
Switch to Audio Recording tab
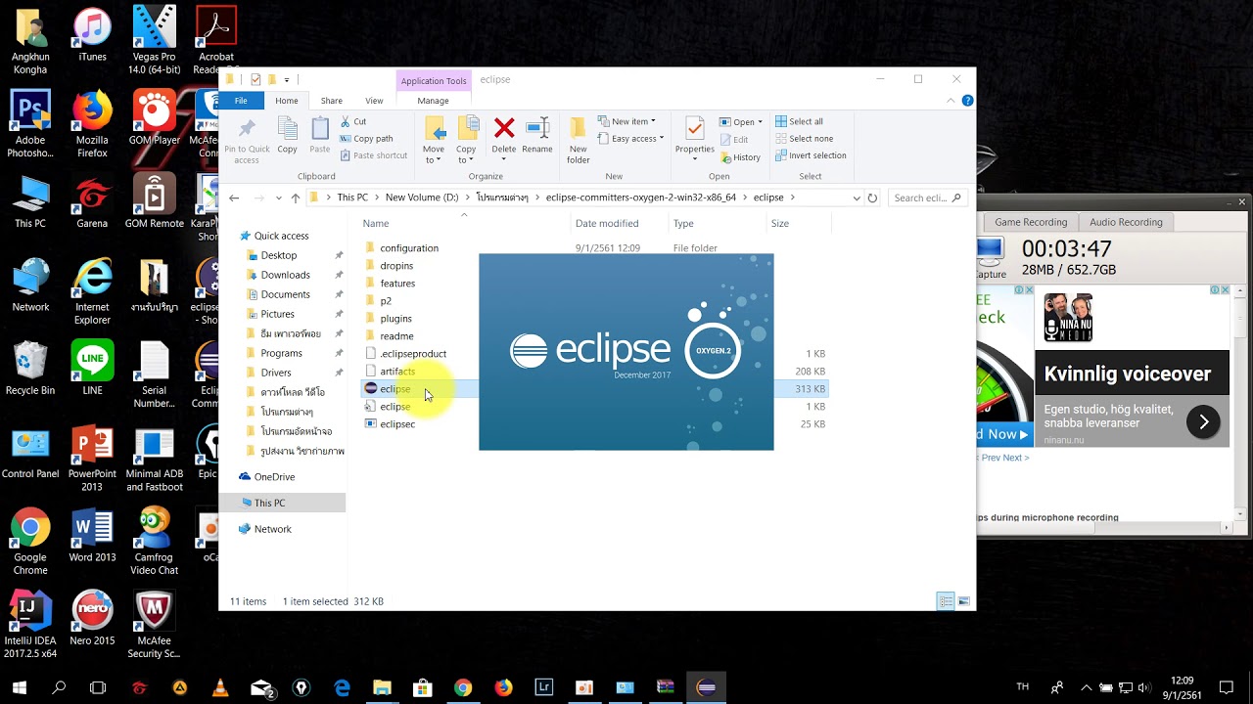[x=1126, y=222]
